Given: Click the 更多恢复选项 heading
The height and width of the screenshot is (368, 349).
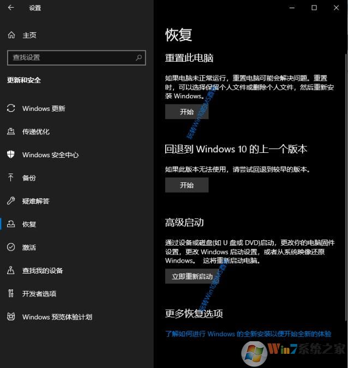Looking at the screenshot, I should click(x=194, y=313).
